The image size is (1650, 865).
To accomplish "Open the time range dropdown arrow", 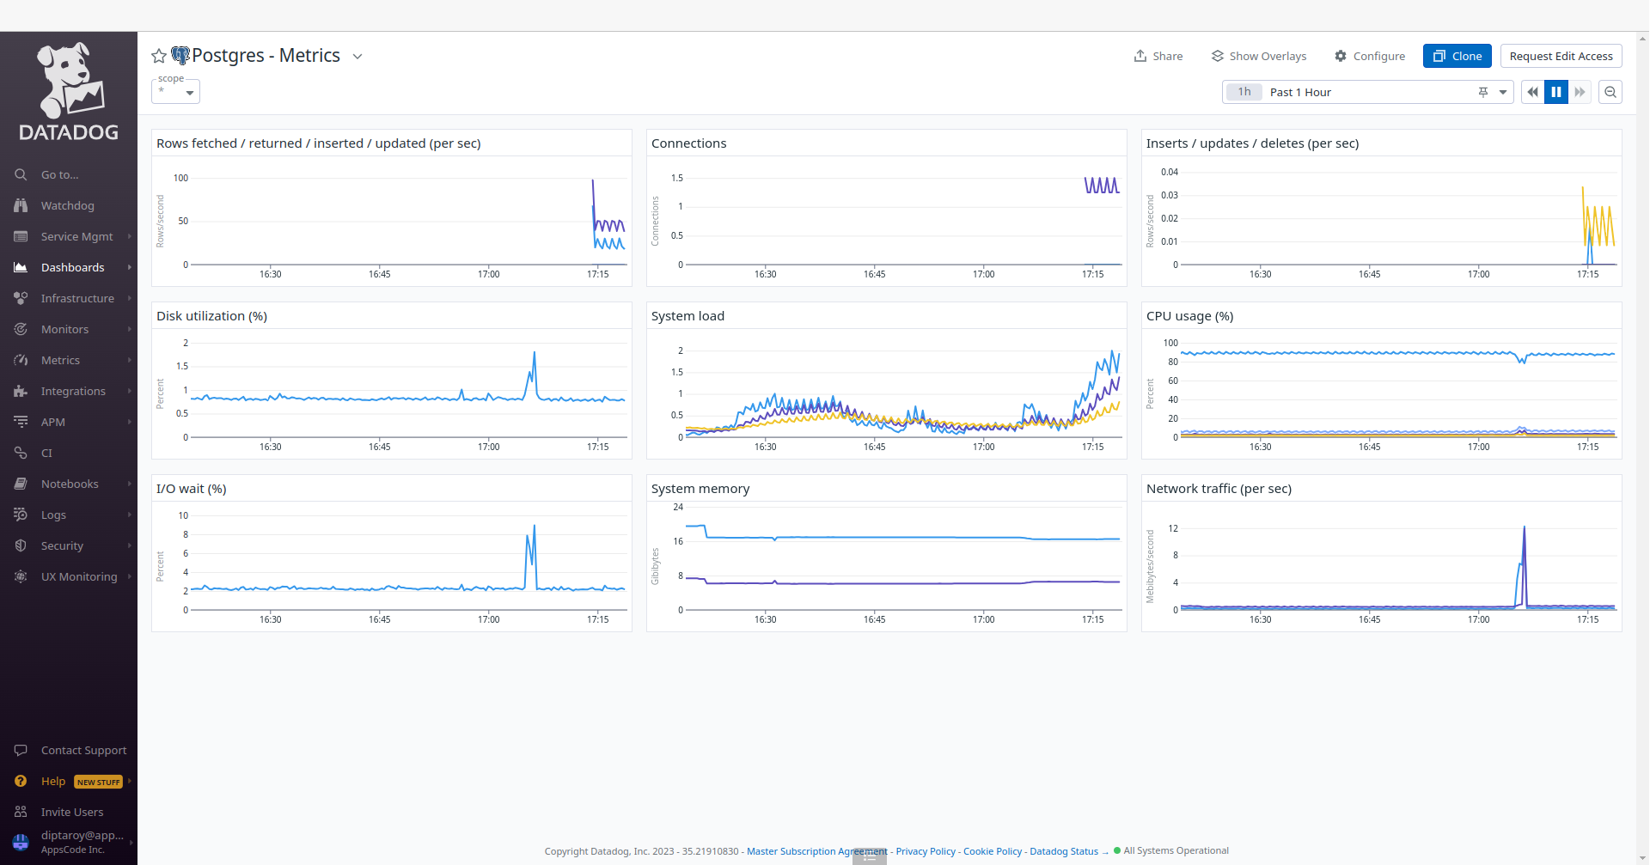I will pos(1503,92).
